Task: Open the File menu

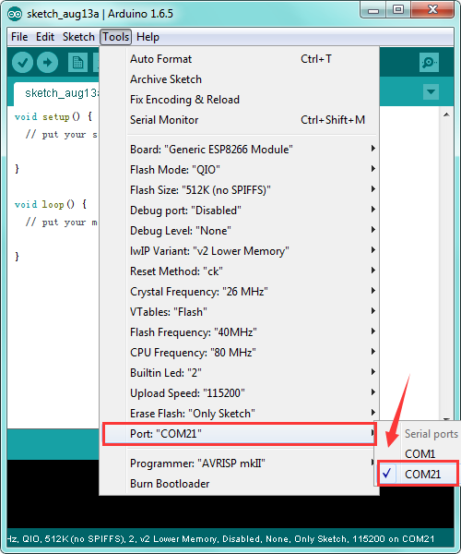Action: point(19,37)
